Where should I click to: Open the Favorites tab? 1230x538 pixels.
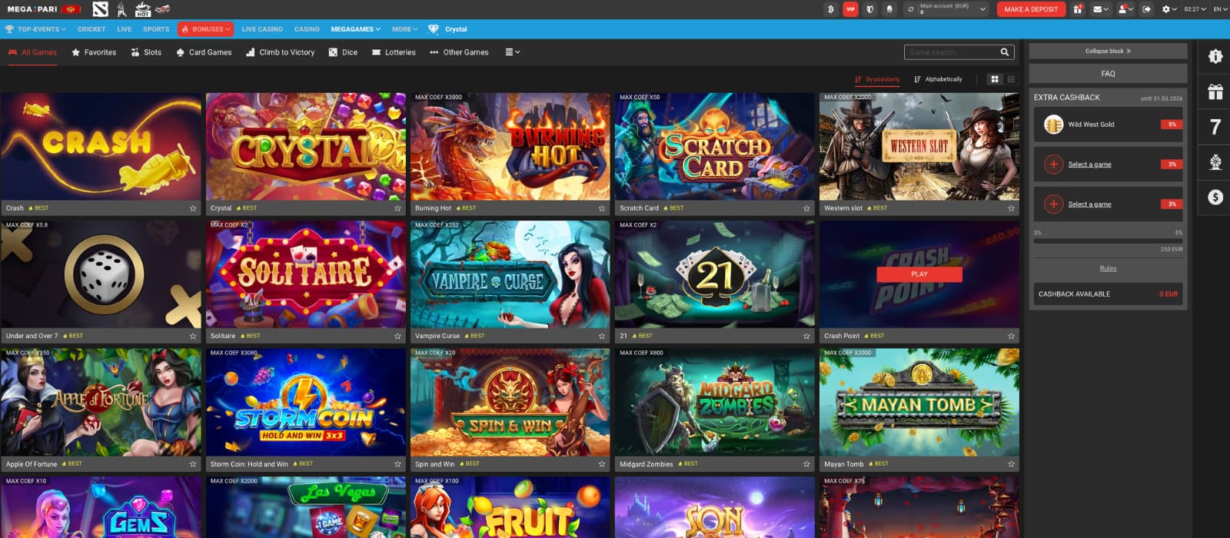pos(94,52)
